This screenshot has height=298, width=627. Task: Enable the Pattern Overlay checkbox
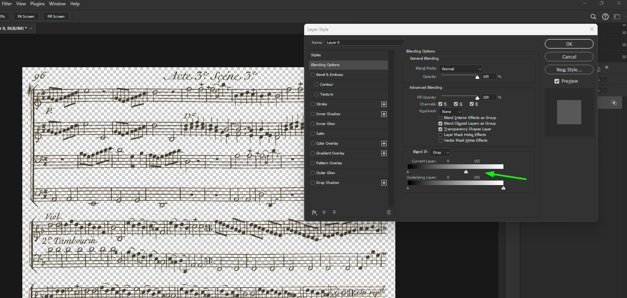313,163
